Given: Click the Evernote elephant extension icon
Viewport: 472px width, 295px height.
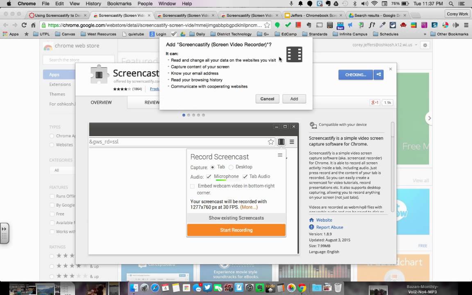Looking at the screenshot, I should click(x=309, y=25).
